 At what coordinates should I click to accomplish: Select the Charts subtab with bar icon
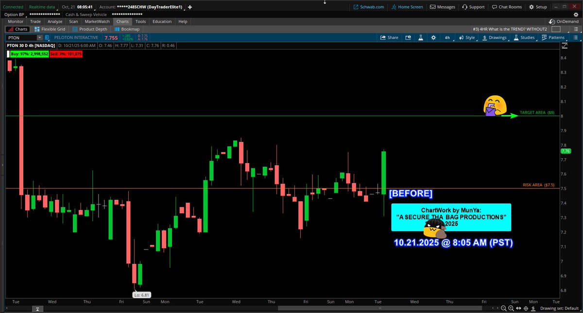(17, 29)
